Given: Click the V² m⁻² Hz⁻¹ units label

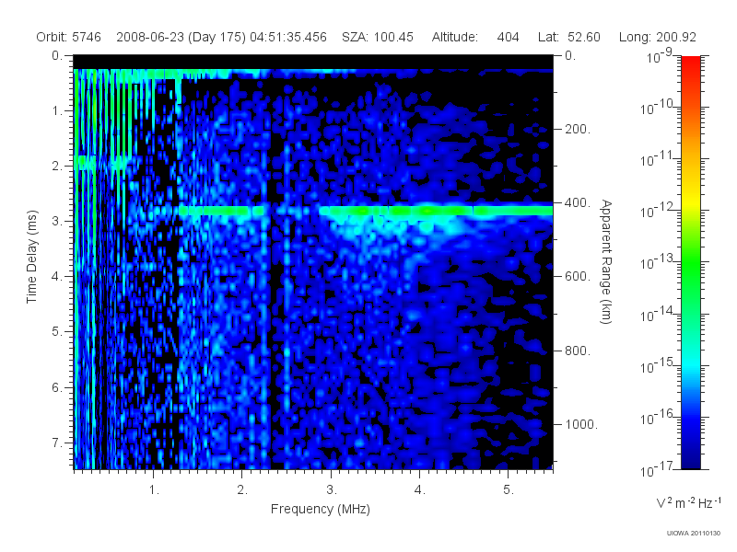Looking at the screenshot, I should click(688, 502).
